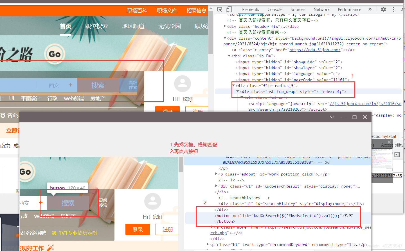Image resolution: width=405 pixels, height=251 pixels.
Task: Open the 地区频道 navigation item
Action: [133, 26]
